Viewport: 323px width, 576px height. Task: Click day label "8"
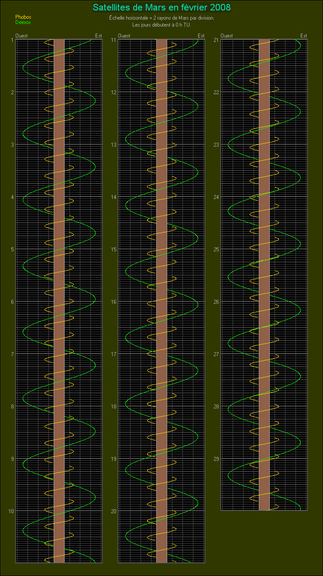[12, 406]
